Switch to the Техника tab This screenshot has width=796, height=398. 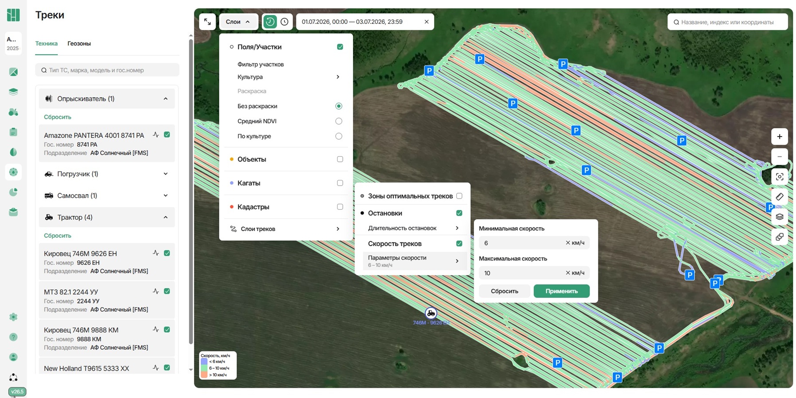tap(47, 43)
